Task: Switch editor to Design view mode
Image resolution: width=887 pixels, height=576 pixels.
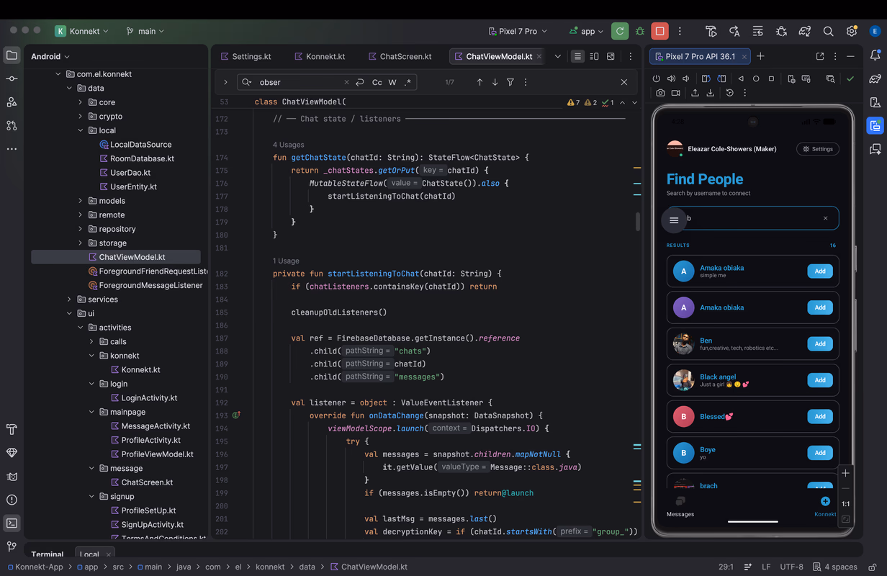Action: click(x=611, y=56)
